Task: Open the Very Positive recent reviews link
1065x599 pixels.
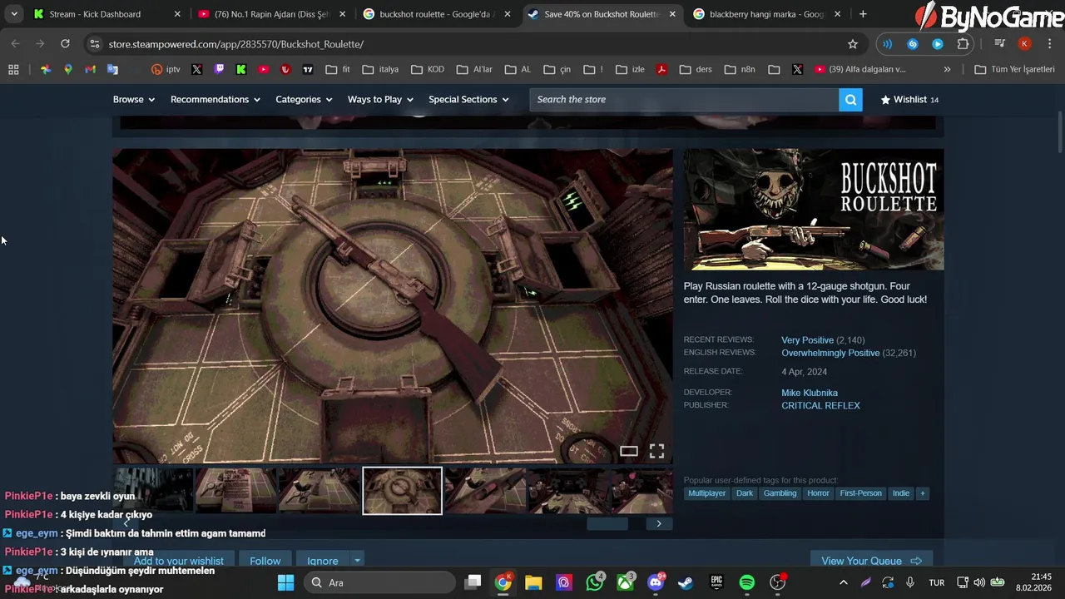Action: [x=807, y=340]
